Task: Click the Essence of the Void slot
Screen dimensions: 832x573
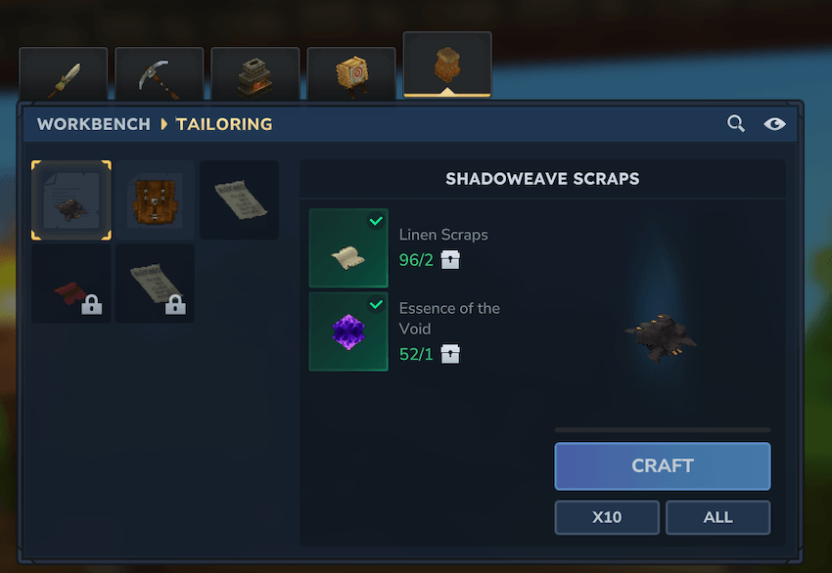Action: 348,331
